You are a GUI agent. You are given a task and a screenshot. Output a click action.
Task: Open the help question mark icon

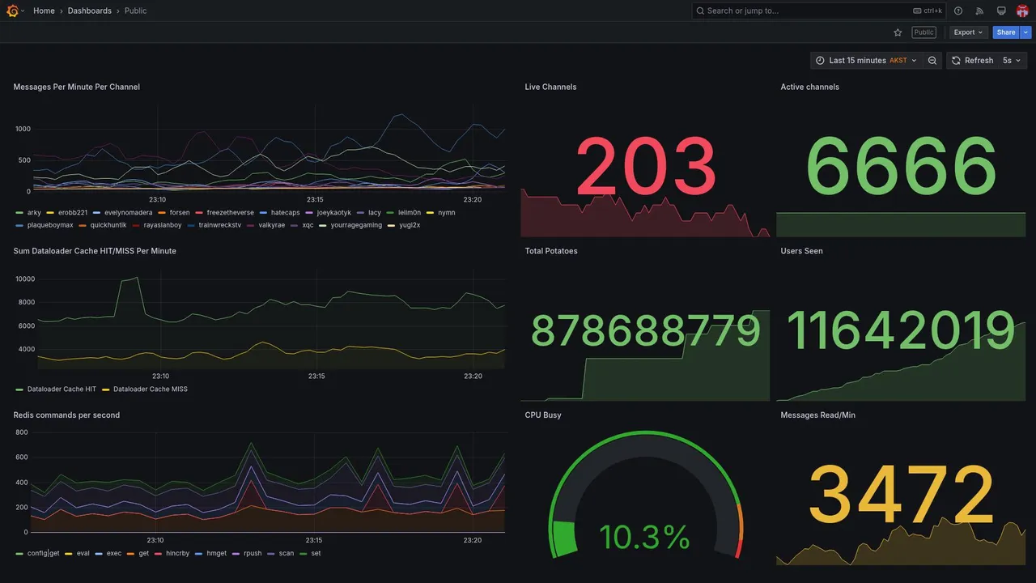point(958,11)
